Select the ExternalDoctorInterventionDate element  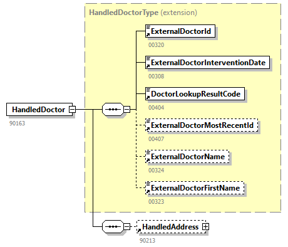pyautogui.click(x=207, y=63)
